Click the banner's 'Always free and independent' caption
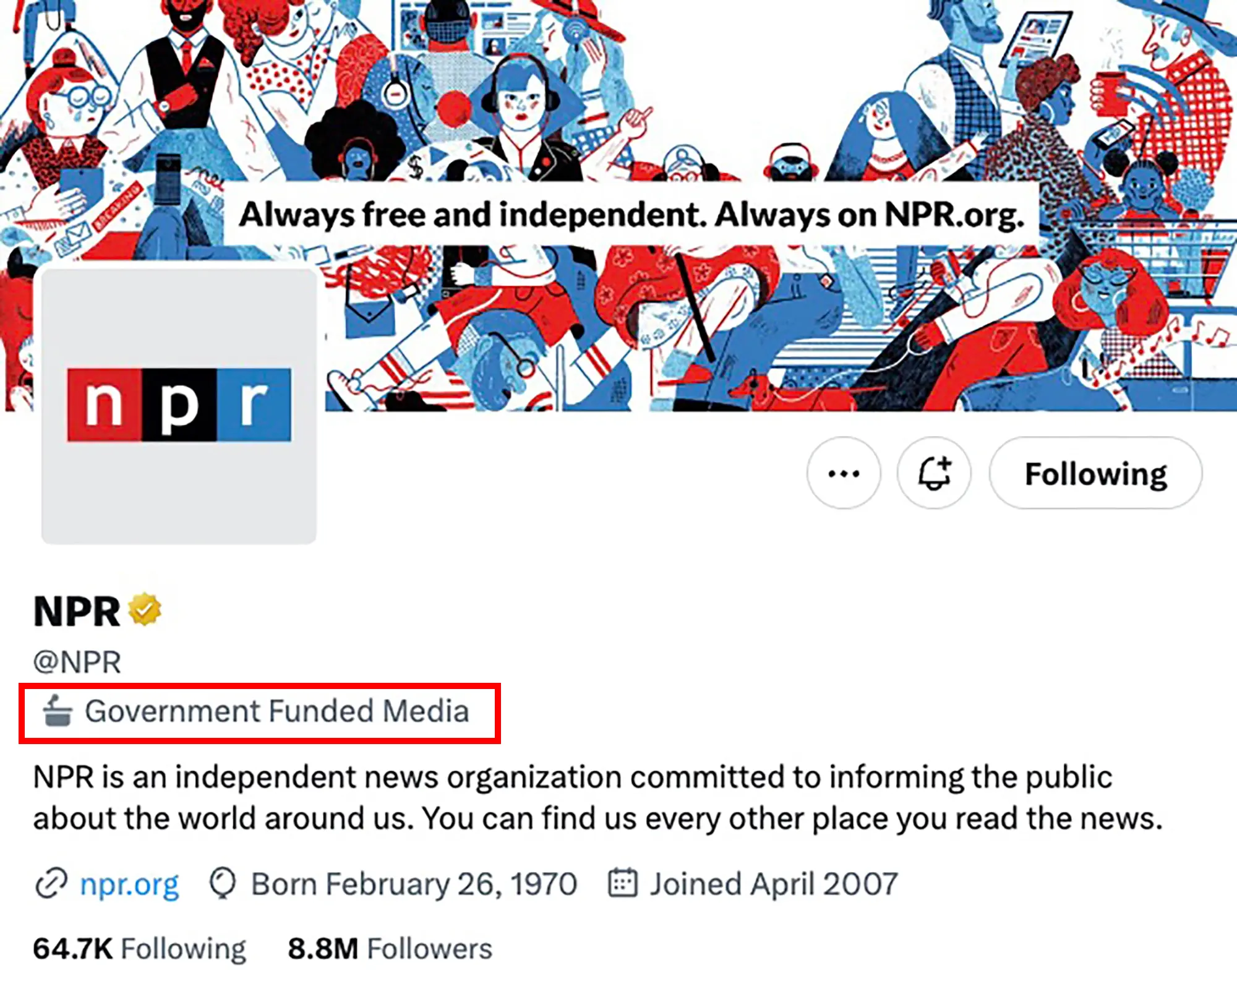 coord(631,215)
